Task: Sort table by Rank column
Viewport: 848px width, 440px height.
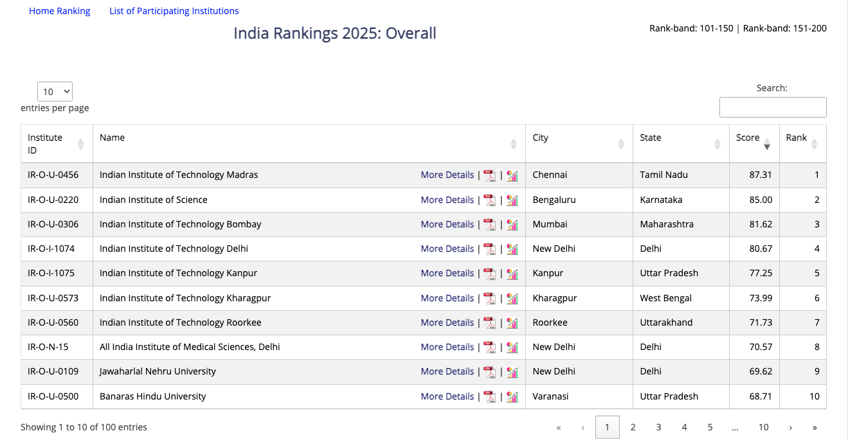Action: coord(803,144)
